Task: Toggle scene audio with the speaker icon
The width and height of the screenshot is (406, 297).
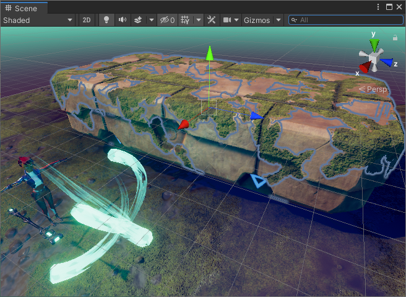Action: (123, 20)
